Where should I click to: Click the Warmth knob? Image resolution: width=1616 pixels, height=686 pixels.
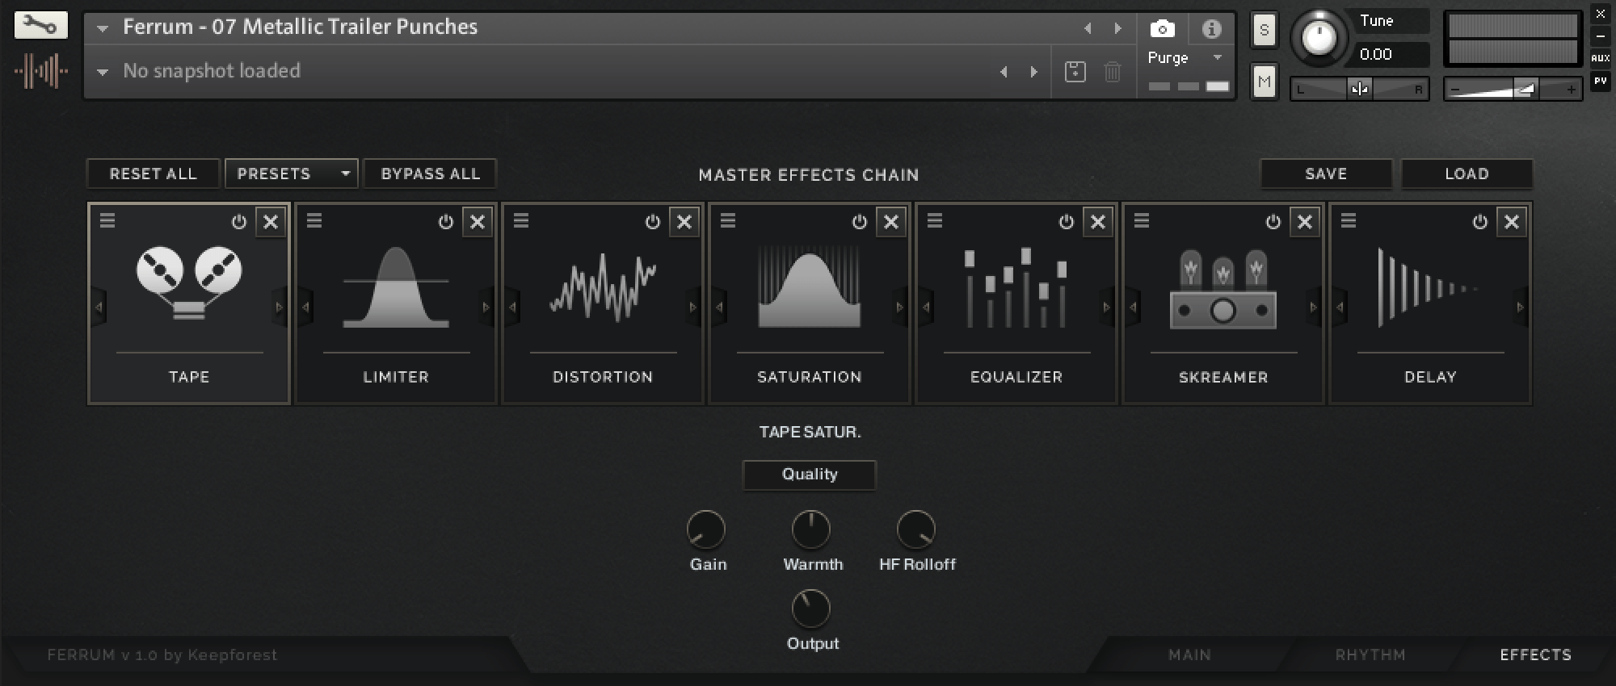point(810,529)
